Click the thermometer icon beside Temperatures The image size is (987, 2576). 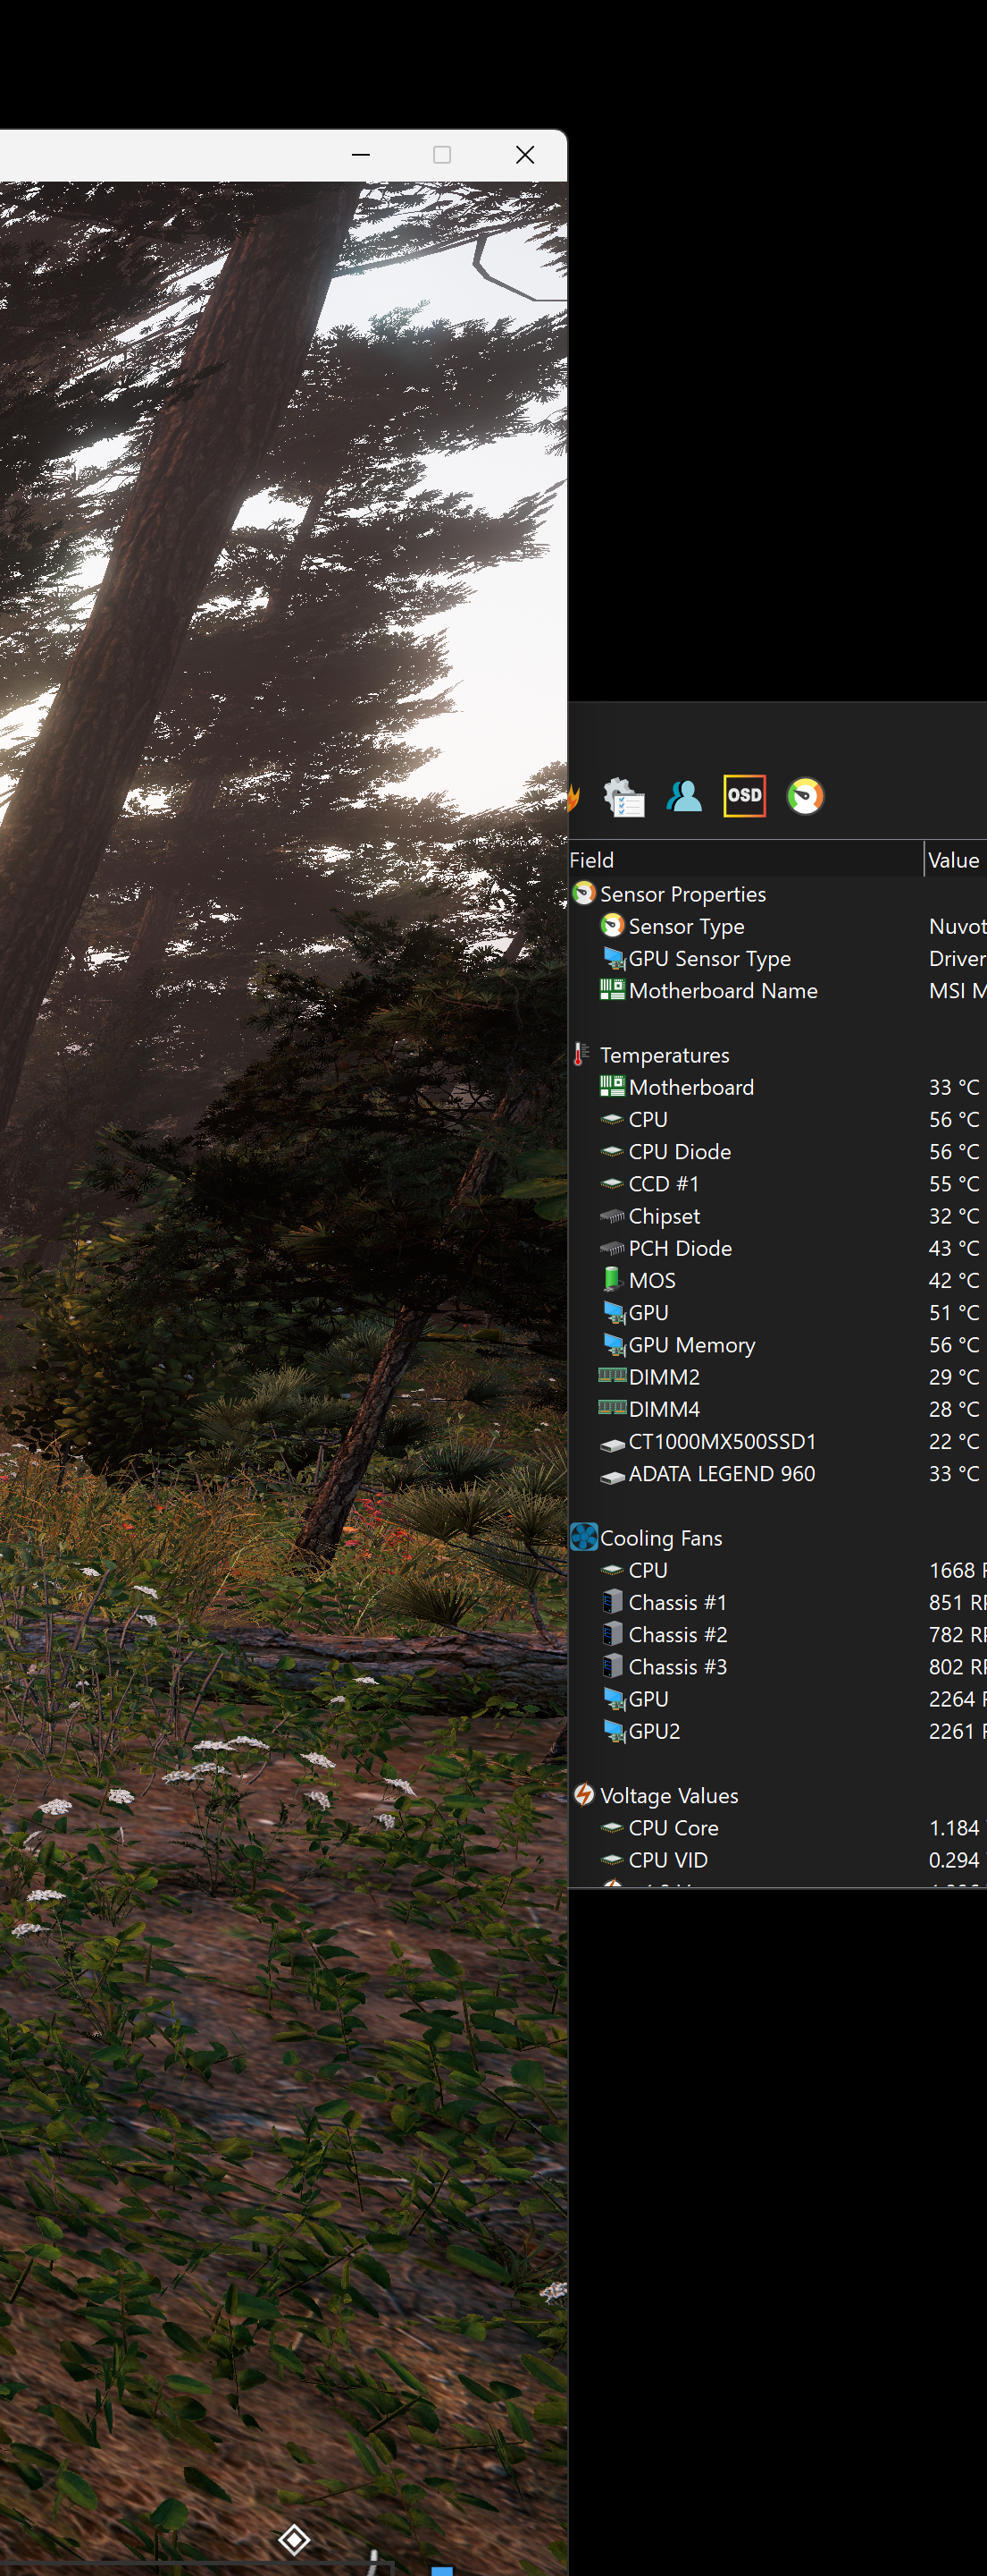click(580, 1054)
